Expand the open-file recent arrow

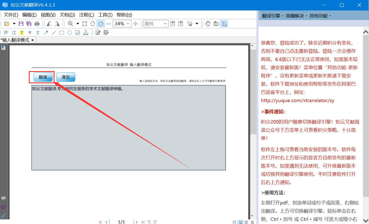(x=14, y=24)
